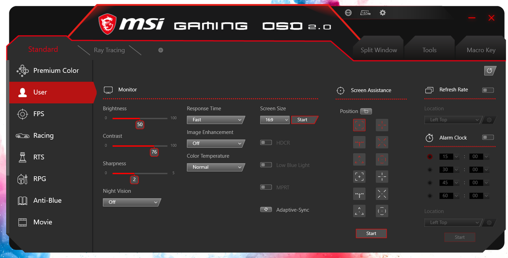Select the white triangle chevron crosshair
Viewport: 508px width, 258px height.
(x=359, y=211)
